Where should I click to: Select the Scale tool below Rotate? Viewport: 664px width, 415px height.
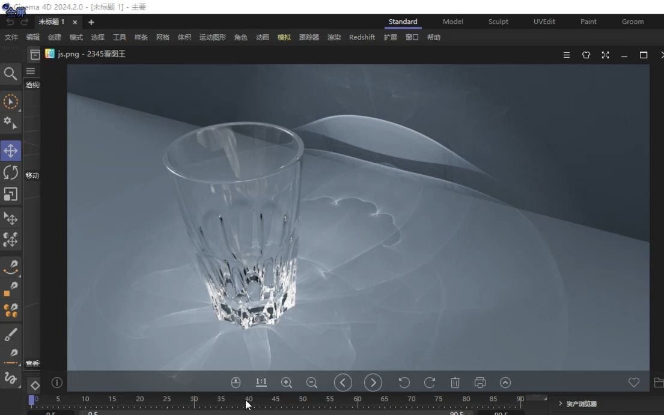(x=11, y=194)
